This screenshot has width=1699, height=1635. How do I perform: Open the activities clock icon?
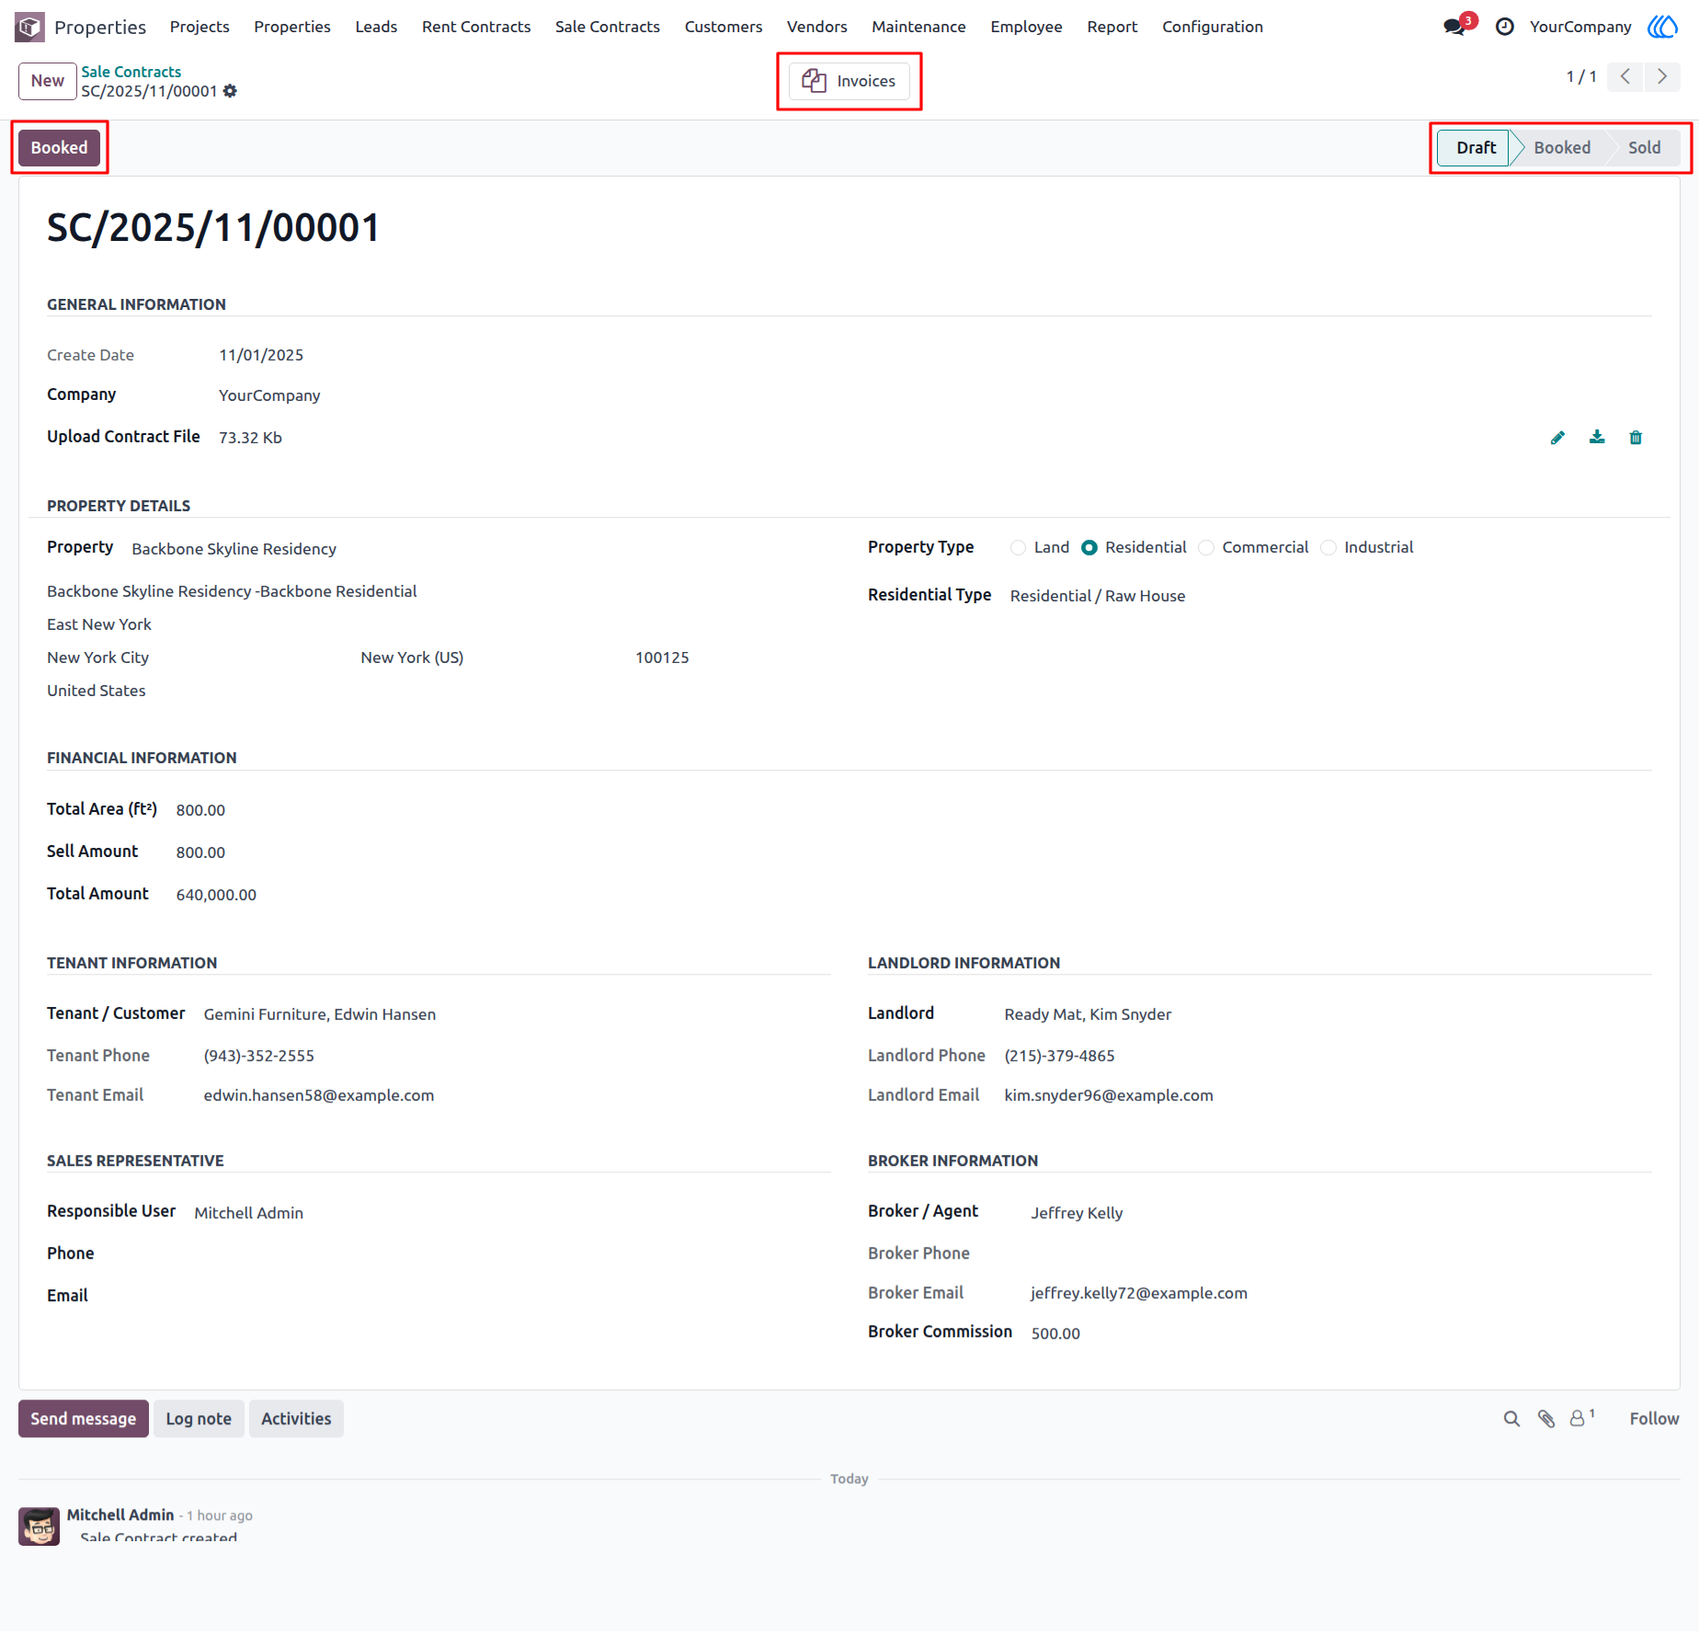(1505, 27)
